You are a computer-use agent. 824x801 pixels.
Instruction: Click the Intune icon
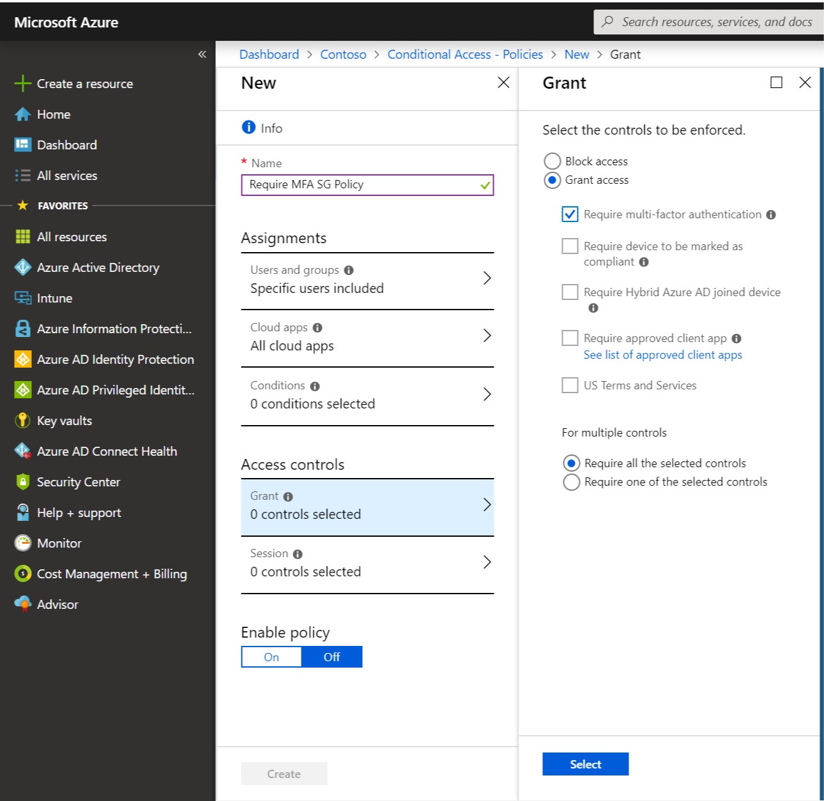[x=23, y=298]
